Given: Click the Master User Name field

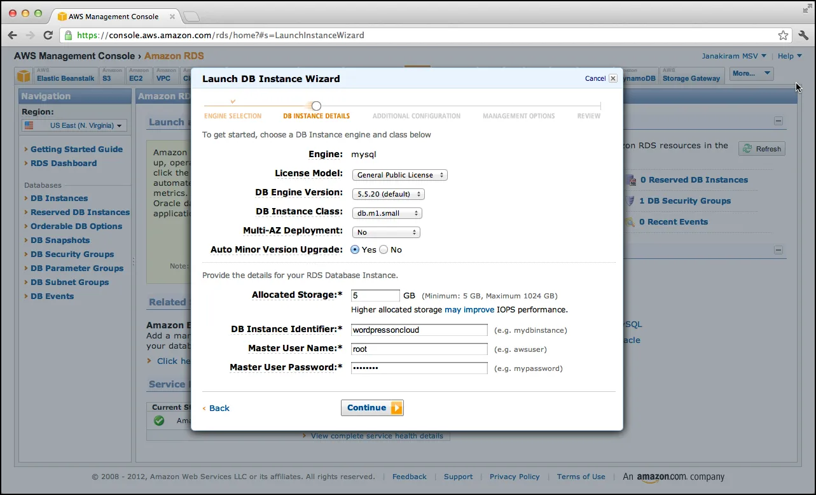Looking at the screenshot, I should [419, 349].
